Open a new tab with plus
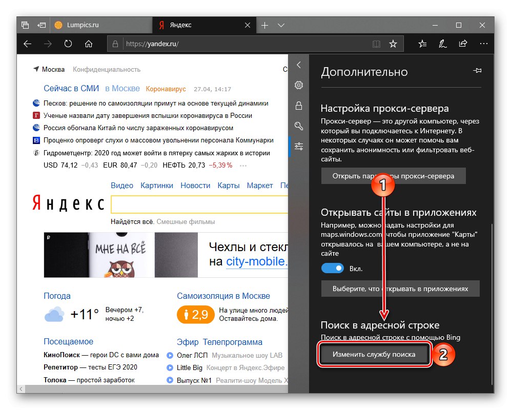The width and height of the screenshot is (511, 410). click(264, 25)
